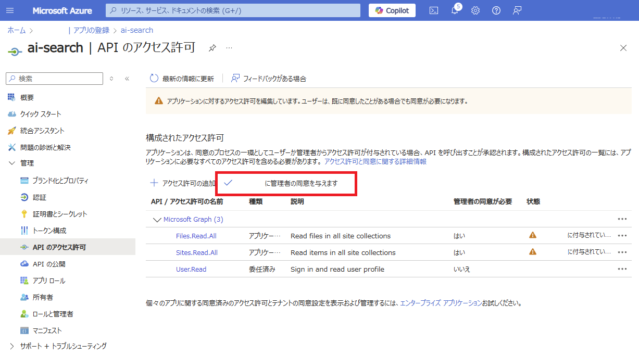This screenshot has width=639, height=357.
Task: Click the API / アクセス許可の名前 column header
Action: (187, 201)
